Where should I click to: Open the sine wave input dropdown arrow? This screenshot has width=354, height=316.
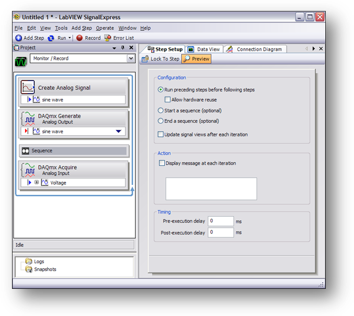coord(119,132)
